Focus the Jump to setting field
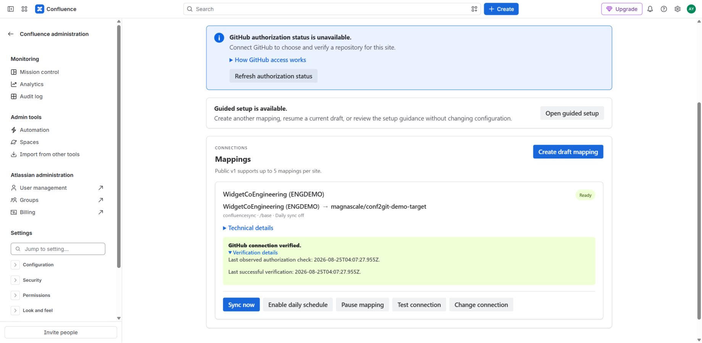This screenshot has width=702, height=343. [58, 249]
